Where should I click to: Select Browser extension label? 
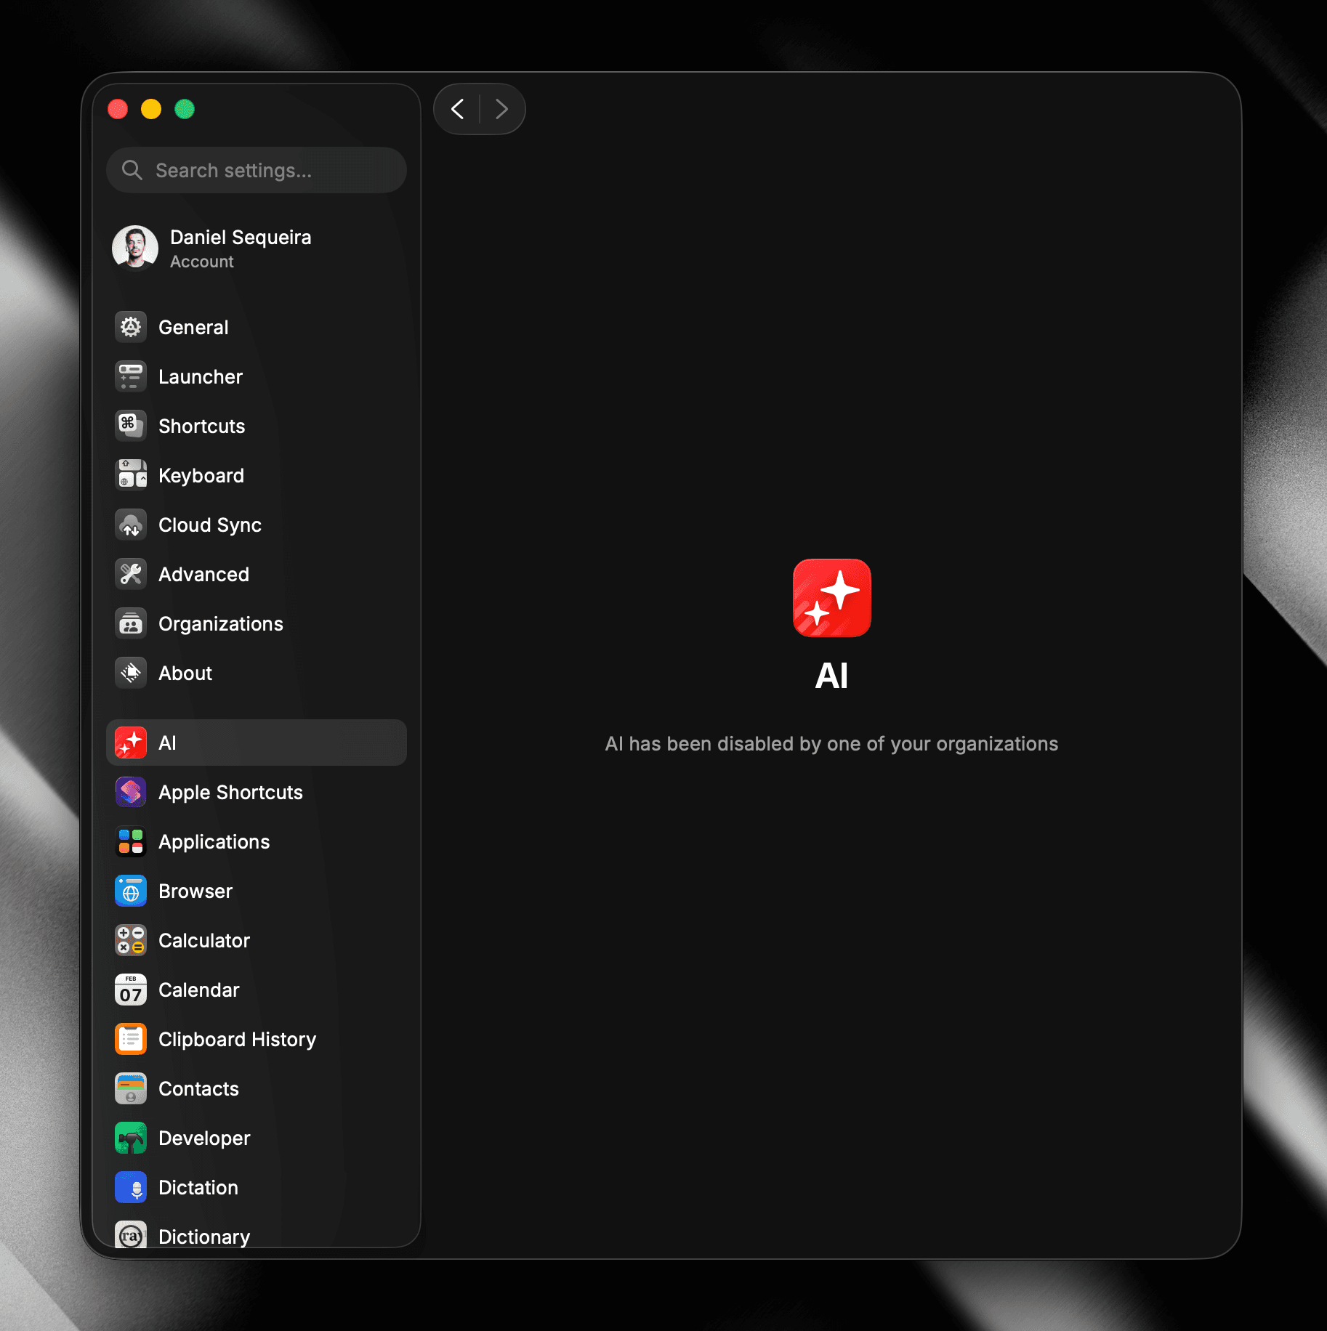pyautogui.click(x=195, y=891)
